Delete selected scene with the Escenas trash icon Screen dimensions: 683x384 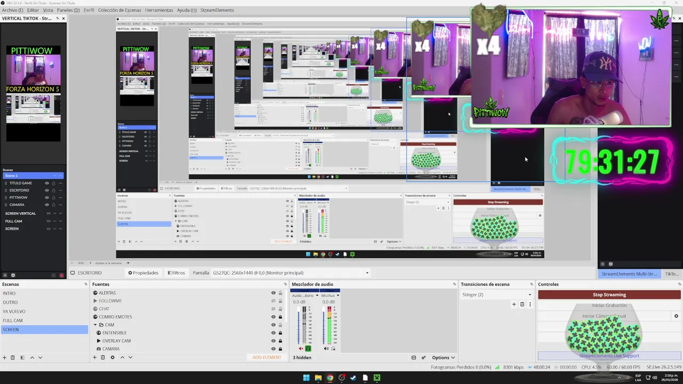(13, 357)
